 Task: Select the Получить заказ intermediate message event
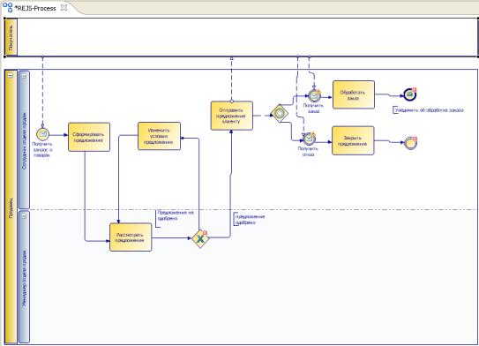(x=314, y=95)
